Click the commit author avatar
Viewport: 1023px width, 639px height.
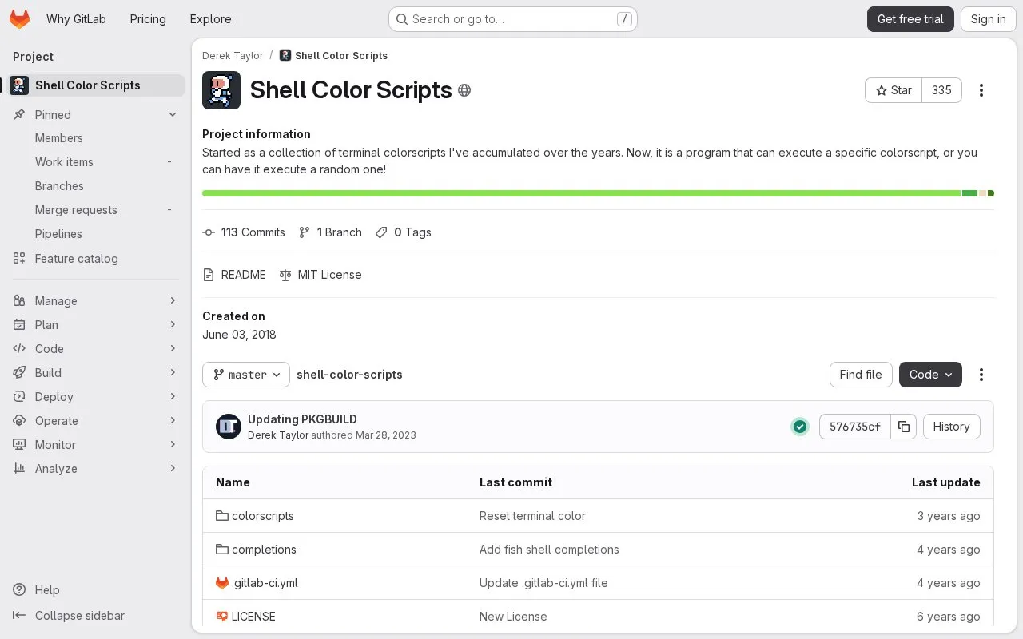(x=229, y=427)
